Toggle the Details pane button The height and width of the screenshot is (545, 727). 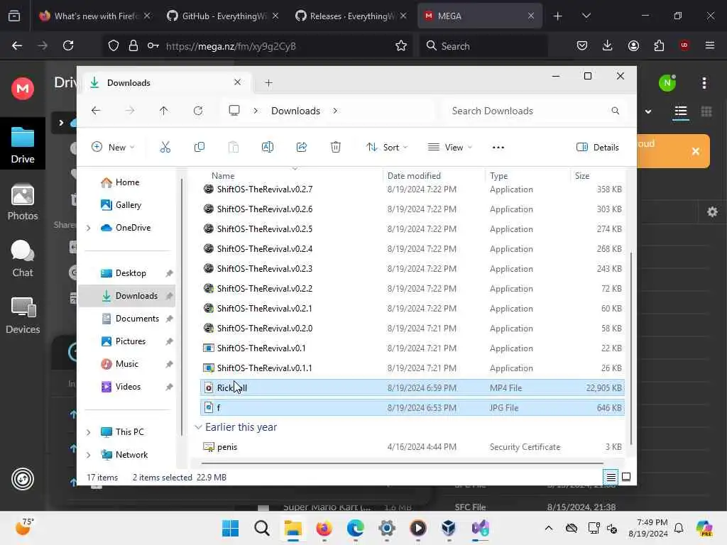pos(597,148)
